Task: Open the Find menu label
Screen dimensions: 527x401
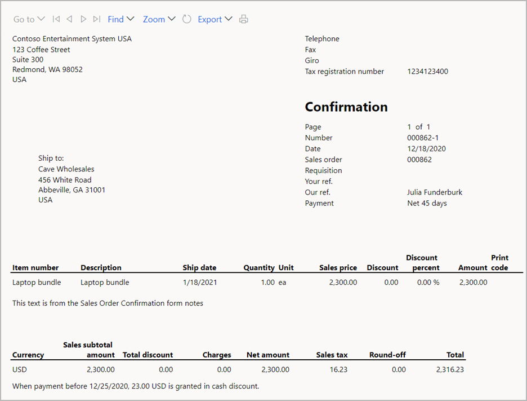Action: 115,19
